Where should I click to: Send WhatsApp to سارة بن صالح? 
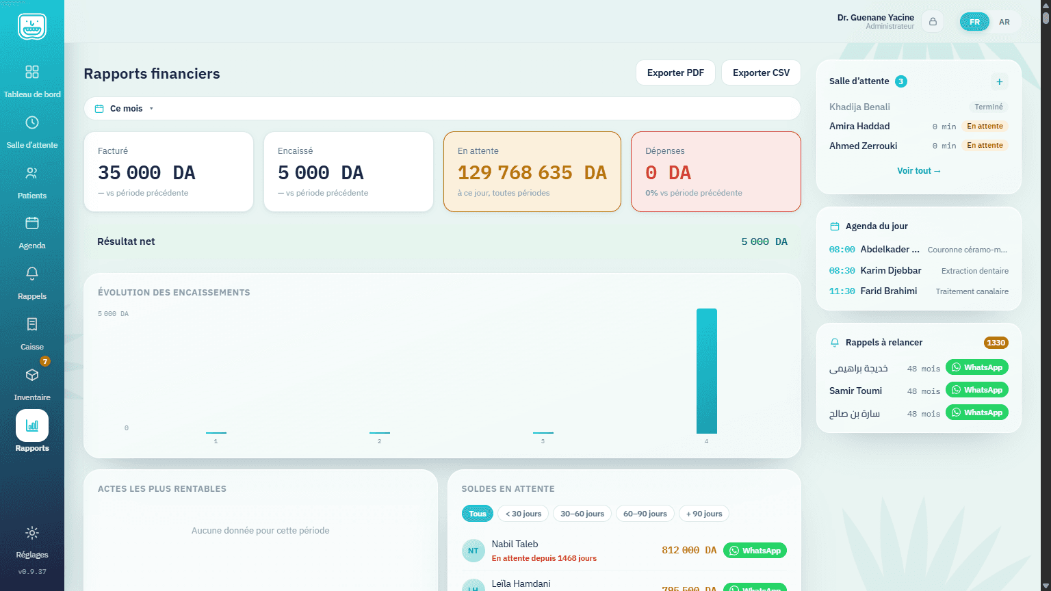tap(977, 412)
